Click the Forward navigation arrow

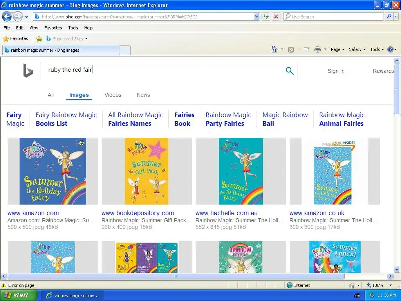click(18, 16)
